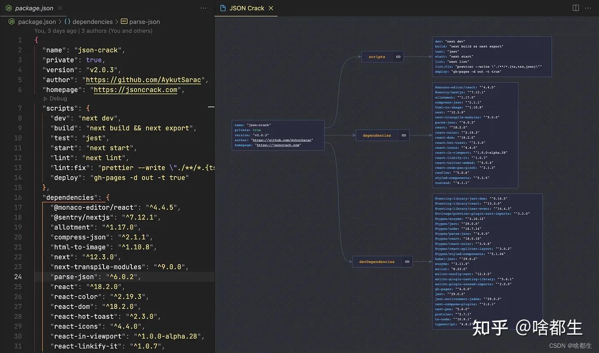Image resolution: width=599 pixels, height=353 pixels.
Task: Close the JSON Crack tab
Action: [271, 8]
